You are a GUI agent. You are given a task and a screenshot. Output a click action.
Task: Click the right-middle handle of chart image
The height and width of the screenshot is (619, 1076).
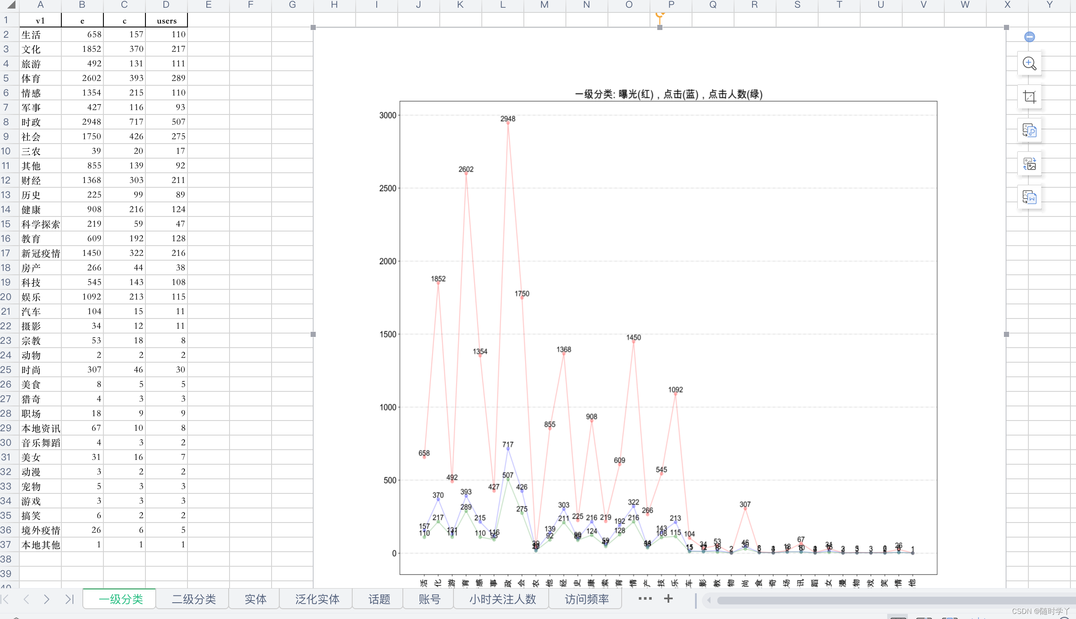(1006, 334)
